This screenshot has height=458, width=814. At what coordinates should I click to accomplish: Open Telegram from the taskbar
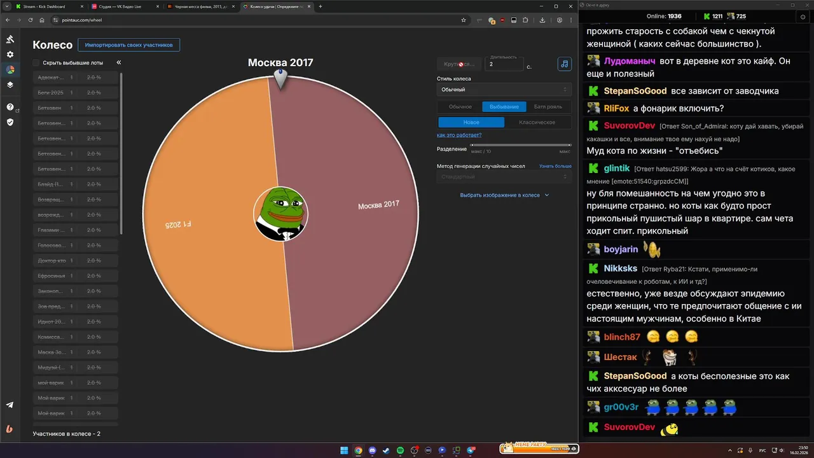(x=471, y=450)
